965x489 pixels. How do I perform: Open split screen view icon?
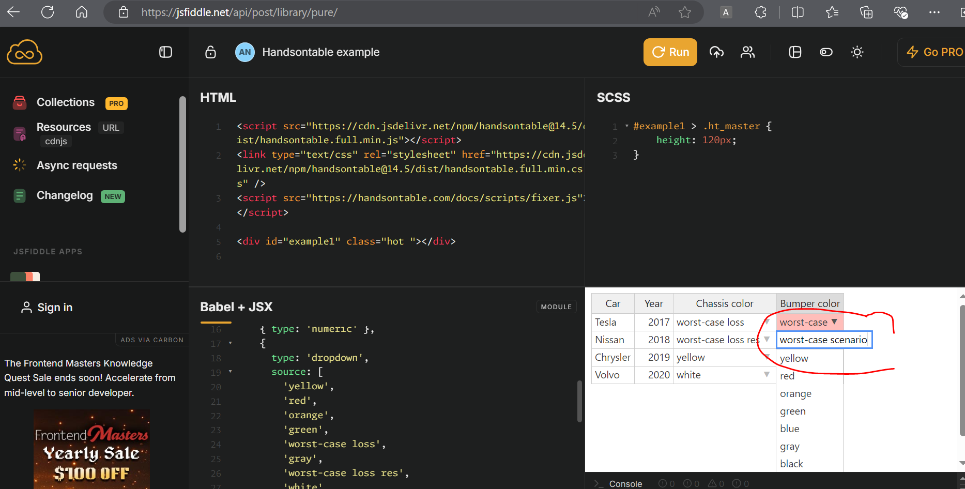798,12
